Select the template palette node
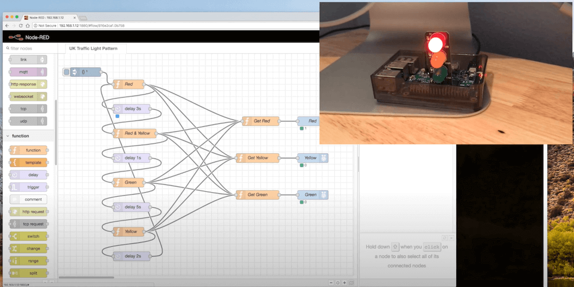574x287 pixels. tap(28, 162)
